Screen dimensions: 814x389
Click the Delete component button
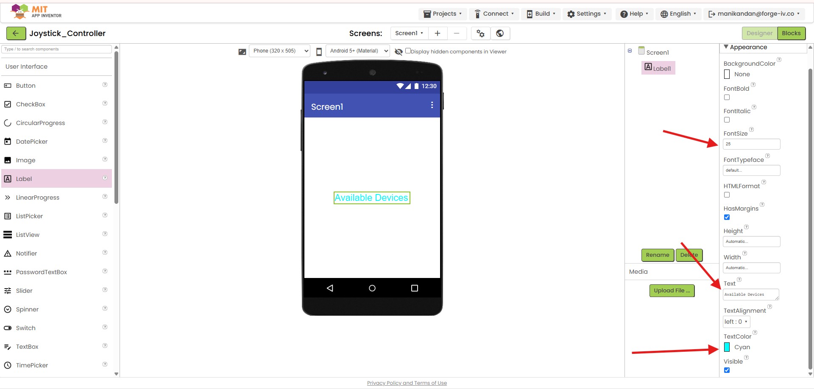point(689,255)
